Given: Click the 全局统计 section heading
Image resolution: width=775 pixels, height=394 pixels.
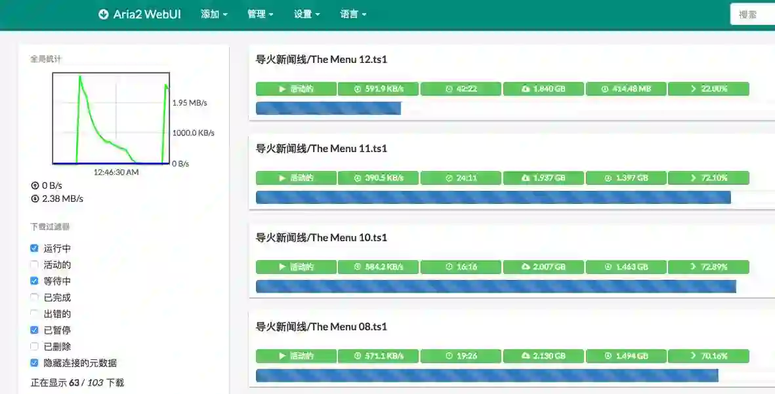Looking at the screenshot, I should coord(45,59).
